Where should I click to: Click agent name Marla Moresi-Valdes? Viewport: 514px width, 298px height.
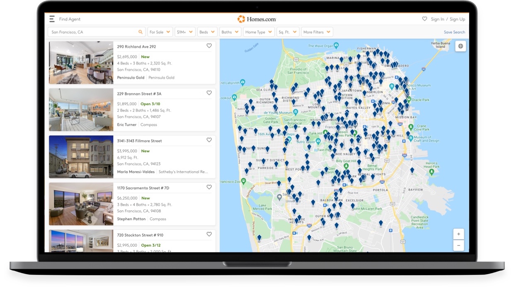(x=136, y=172)
